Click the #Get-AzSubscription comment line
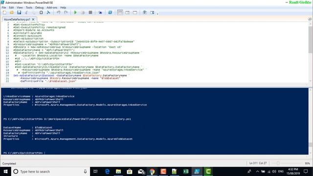The width and height of the screenshot is (313, 176). click(28, 39)
